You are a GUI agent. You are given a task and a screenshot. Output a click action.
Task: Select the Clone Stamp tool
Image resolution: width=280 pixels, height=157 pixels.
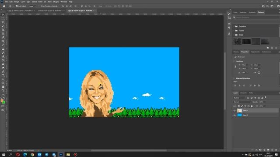(x=3, y=49)
